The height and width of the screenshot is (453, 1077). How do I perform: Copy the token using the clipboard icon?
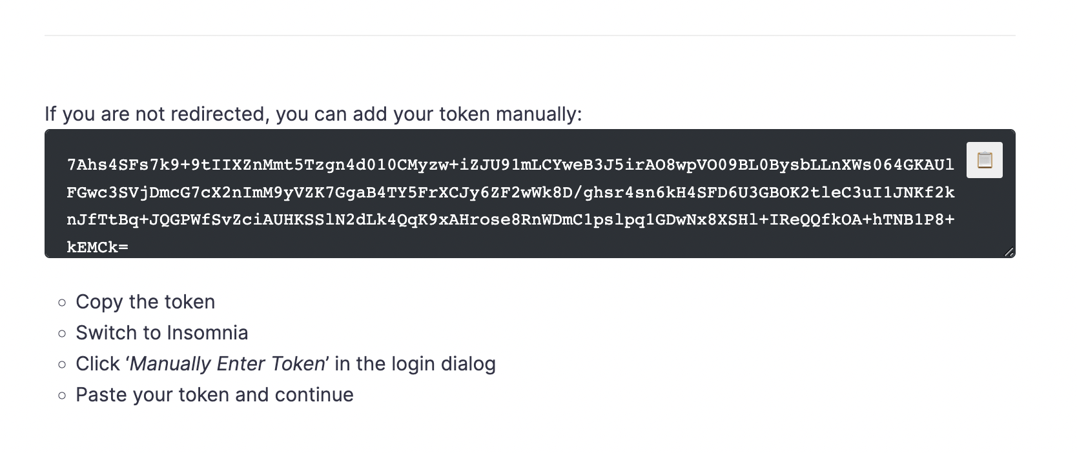tap(984, 160)
